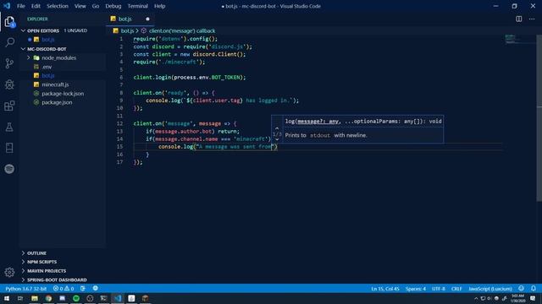
Task: Change indentation via Spaces: 4
Action: pyautogui.click(x=416, y=289)
